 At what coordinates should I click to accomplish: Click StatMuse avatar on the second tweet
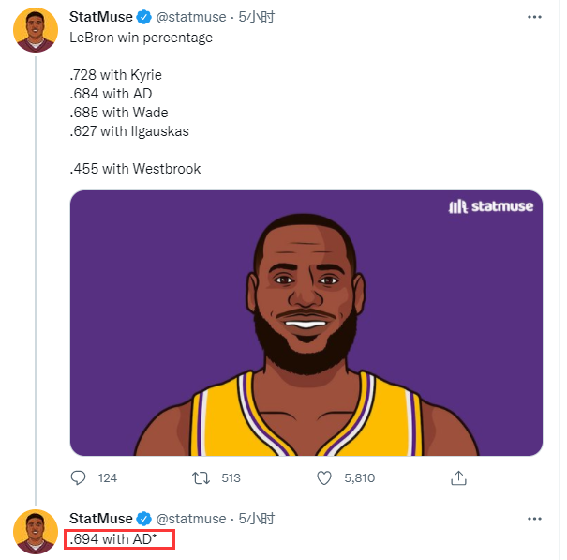click(x=36, y=533)
